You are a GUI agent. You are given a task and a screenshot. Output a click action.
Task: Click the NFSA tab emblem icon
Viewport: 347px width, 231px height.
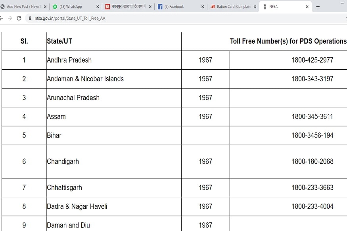tap(265, 7)
